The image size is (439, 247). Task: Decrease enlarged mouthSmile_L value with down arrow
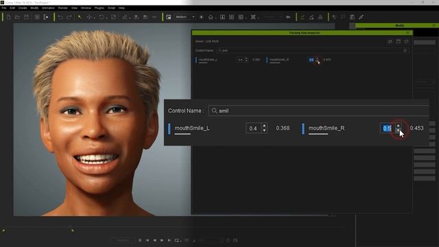click(x=264, y=131)
